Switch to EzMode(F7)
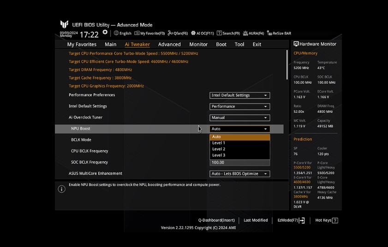The width and height of the screenshot is (388, 247). coord(291,220)
